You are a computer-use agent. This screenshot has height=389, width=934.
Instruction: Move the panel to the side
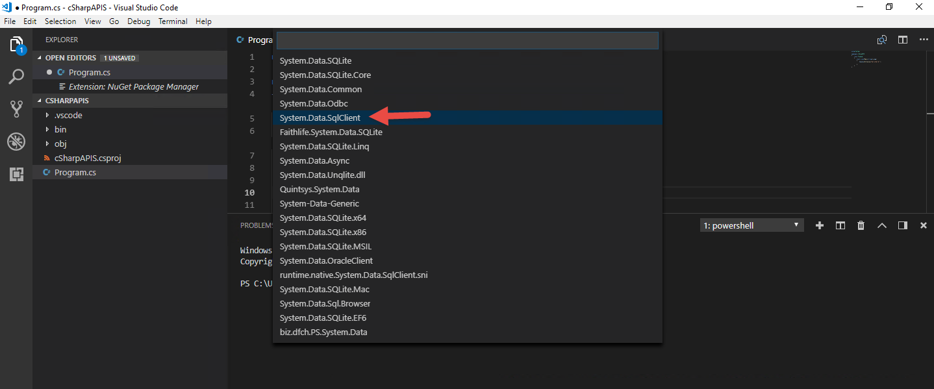903,225
